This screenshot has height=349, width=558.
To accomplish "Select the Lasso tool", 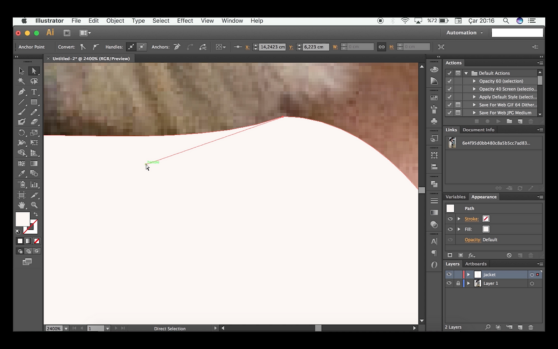I will click(x=34, y=81).
